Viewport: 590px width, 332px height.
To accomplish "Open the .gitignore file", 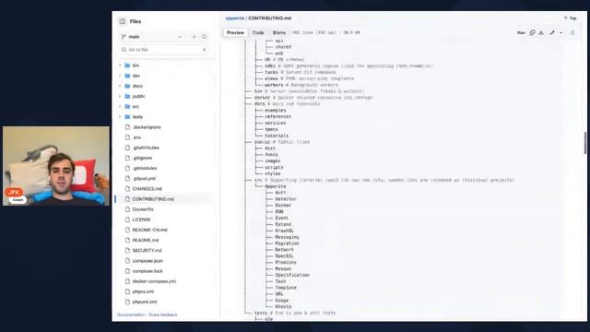I will [x=142, y=158].
